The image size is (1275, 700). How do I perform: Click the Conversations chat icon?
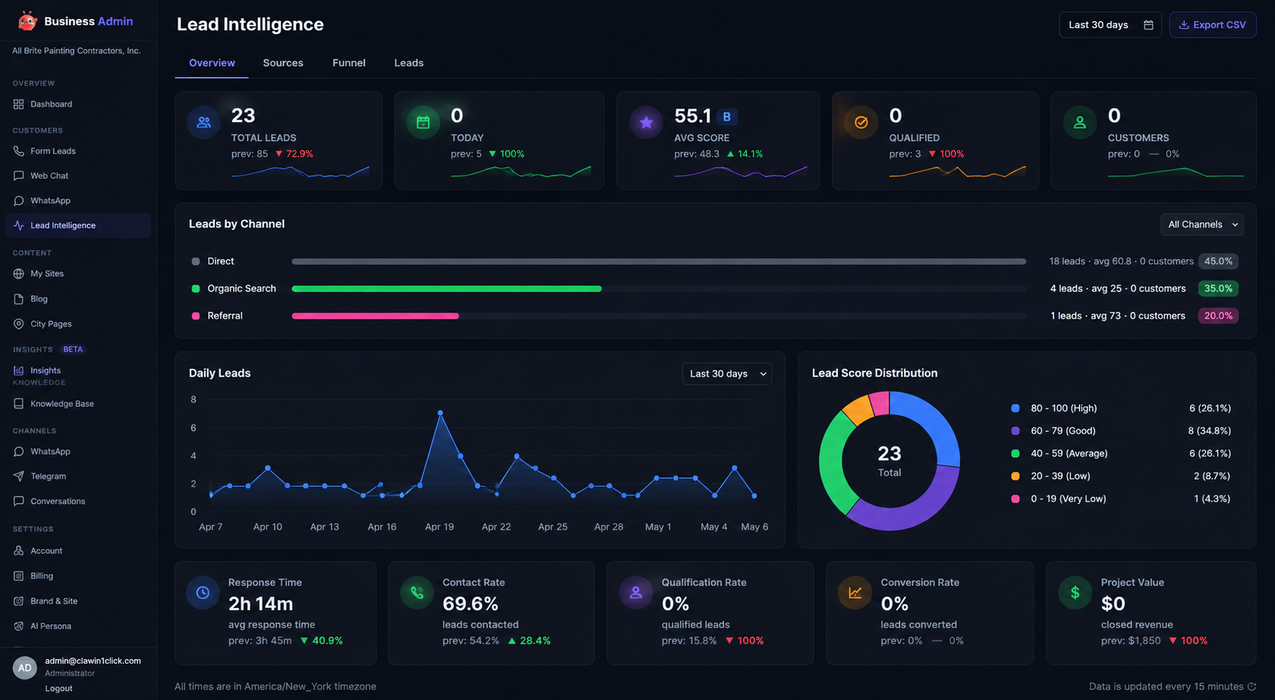pyautogui.click(x=19, y=501)
